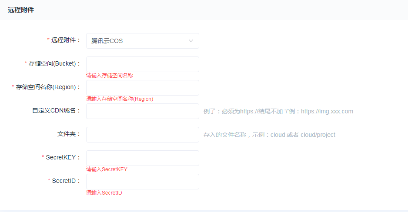Image resolution: width=408 pixels, height=212 pixels.
Task: Focus the 存储空间名称(Region) input field
Action: tap(143, 88)
